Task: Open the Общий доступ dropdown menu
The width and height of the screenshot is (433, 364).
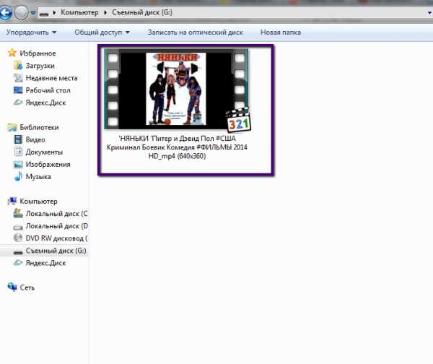Action: 102,32
